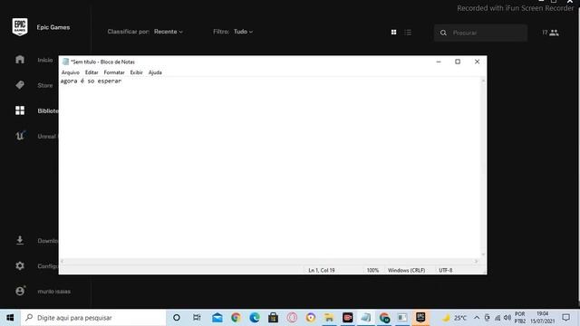Open the Exibir menu in Notepad
The height and width of the screenshot is (326, 580).
(136, 72)
